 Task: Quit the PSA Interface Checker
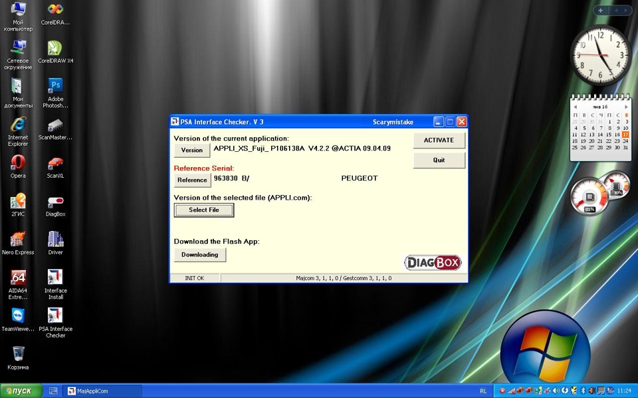point(439,160)
